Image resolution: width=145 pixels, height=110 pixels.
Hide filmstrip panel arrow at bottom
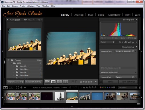(72, 107)
